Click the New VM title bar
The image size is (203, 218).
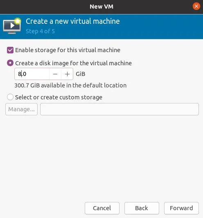pyautogui.click(x=101, y=7)
